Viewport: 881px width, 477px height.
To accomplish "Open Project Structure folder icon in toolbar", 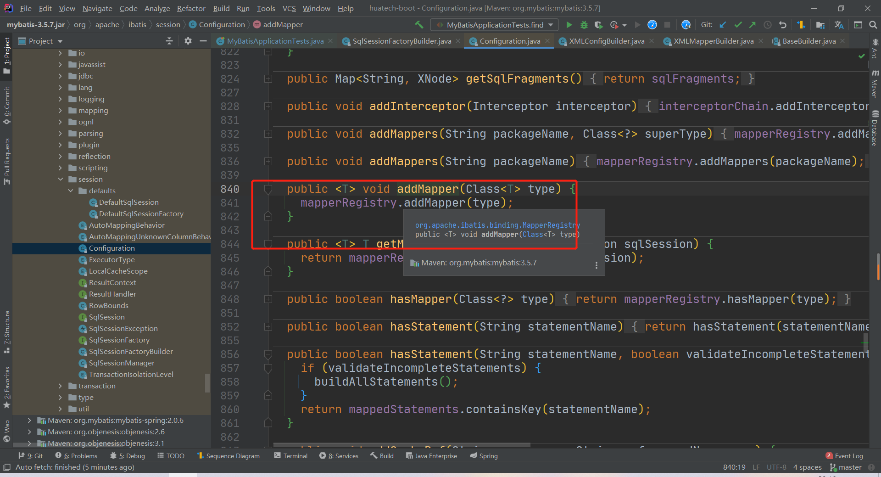I will (820, 25).
